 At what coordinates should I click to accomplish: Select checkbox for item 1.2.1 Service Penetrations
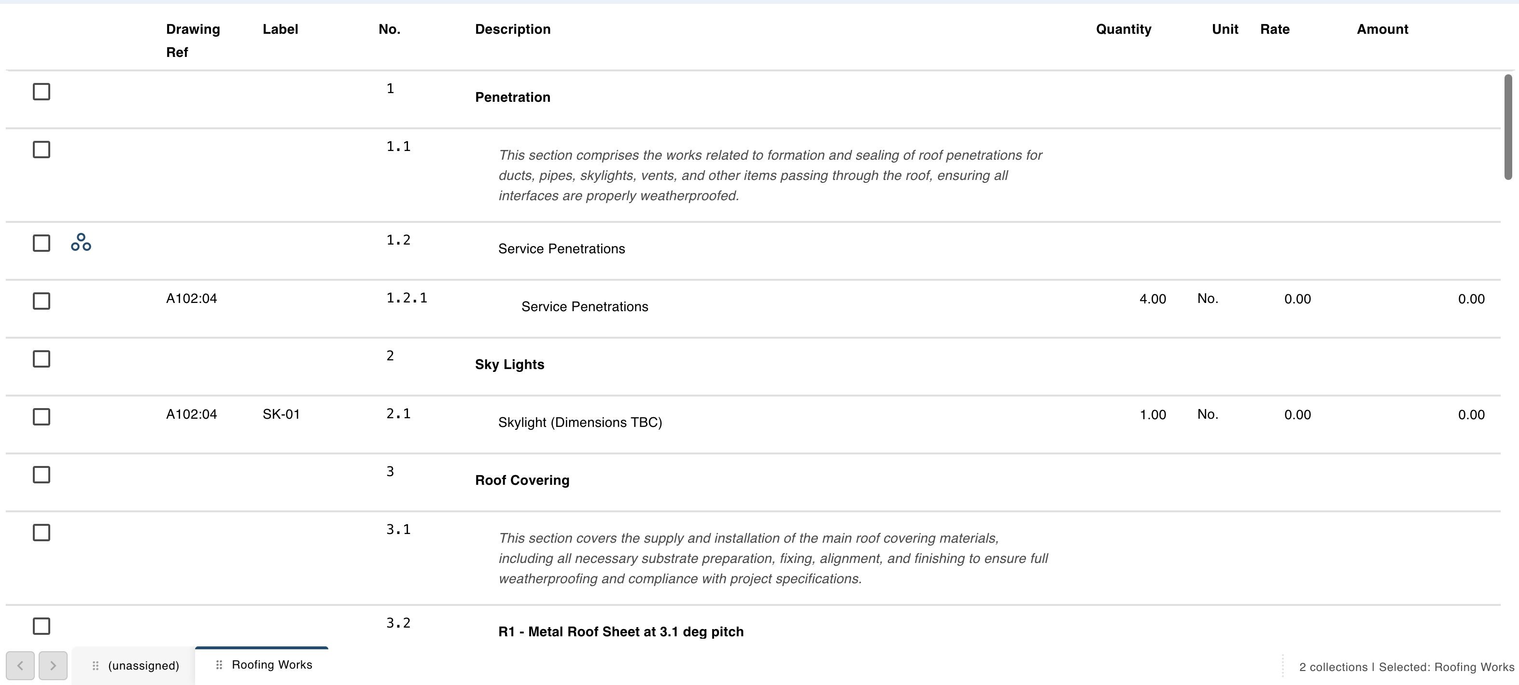click(41, 301)
